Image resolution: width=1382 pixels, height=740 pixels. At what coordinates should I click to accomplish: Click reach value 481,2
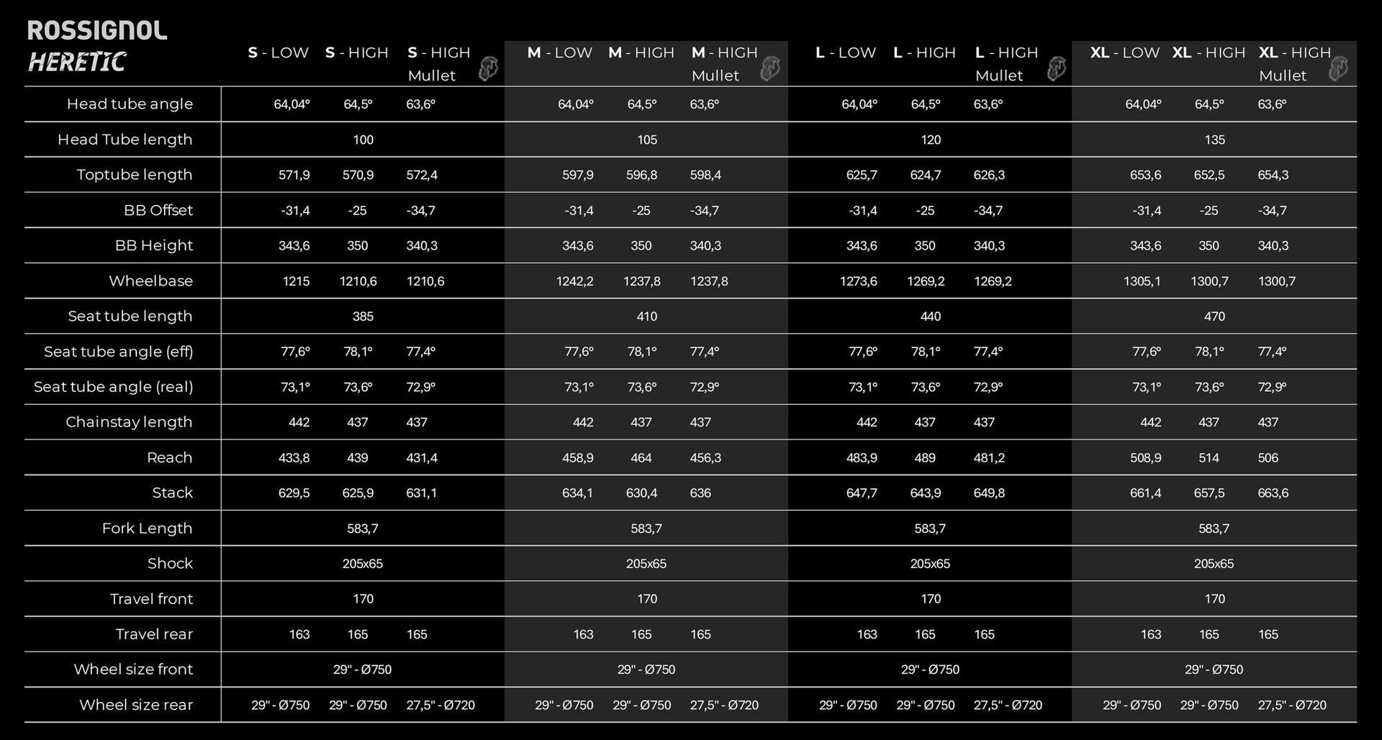point(989,457)
